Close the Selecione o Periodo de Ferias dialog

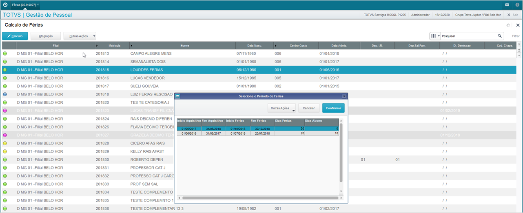[x=344, y=96]
